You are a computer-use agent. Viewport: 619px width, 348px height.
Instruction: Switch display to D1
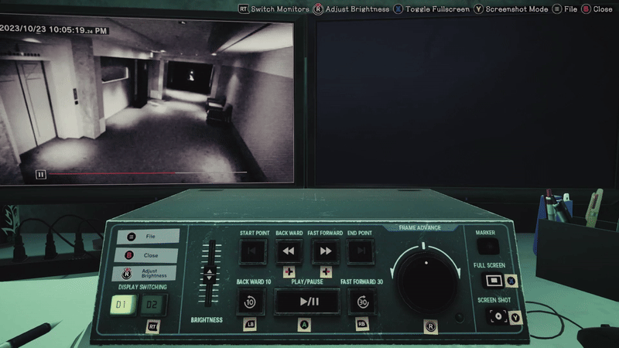(x=123, y=305)
